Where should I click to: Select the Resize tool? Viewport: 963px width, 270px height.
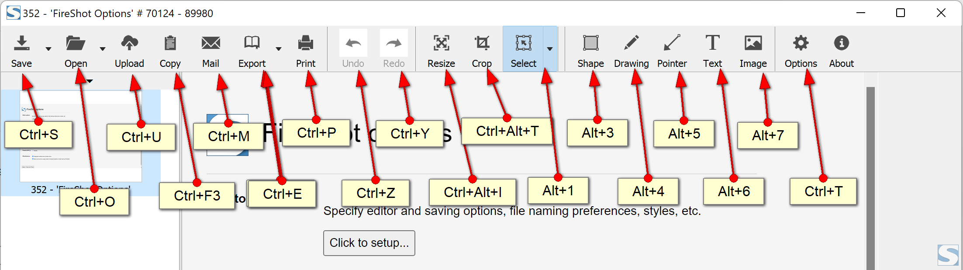[x=441, y=43]
